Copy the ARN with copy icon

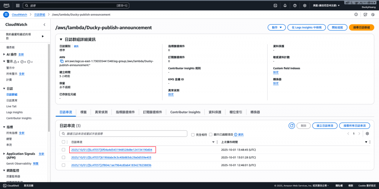click(62, 61)
